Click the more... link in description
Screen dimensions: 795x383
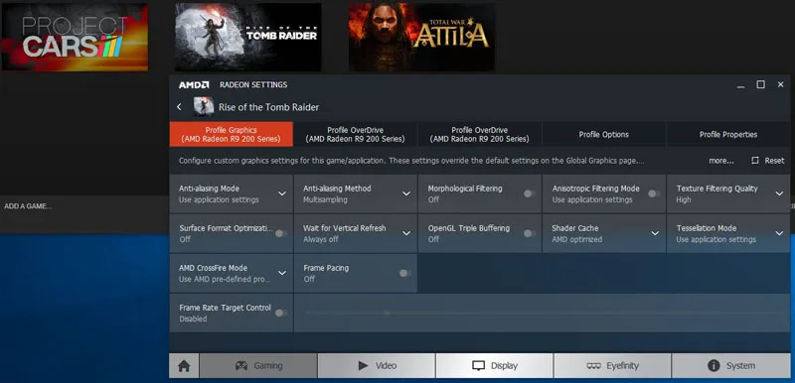(x=721, y=161)
